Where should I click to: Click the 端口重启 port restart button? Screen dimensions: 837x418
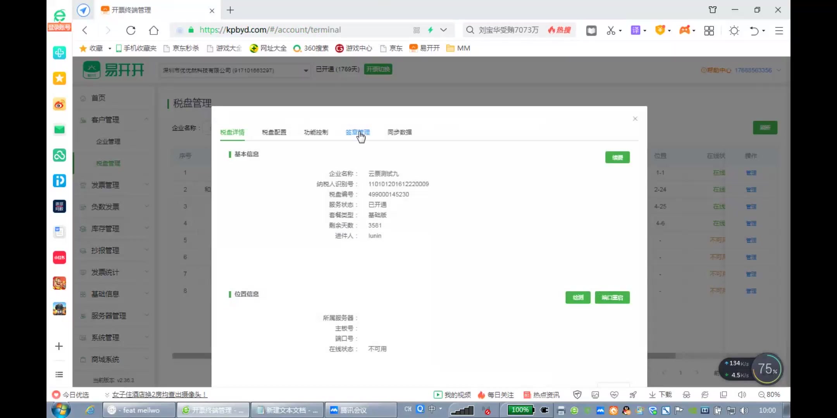pos(612,297)
